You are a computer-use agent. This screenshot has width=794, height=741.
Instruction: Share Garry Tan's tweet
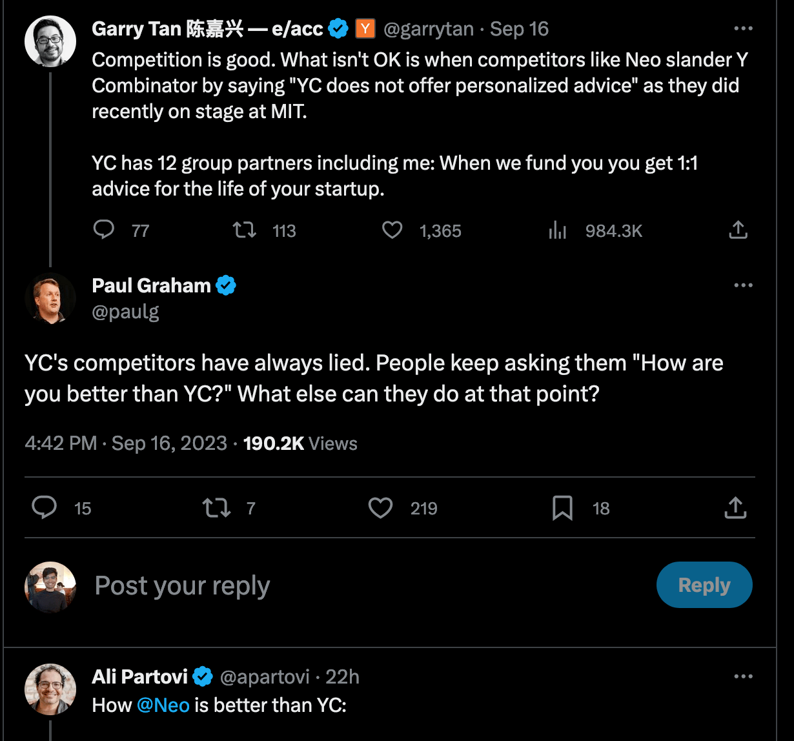(x=738, y=230)
